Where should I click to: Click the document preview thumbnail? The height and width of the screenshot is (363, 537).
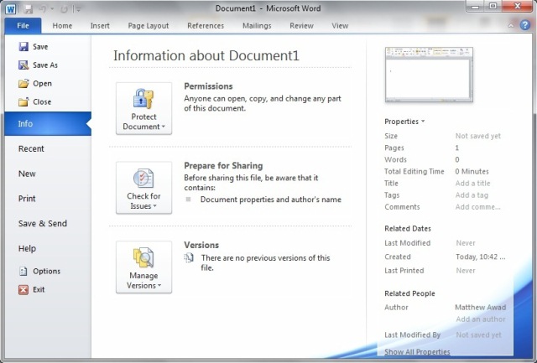[429, 75]
